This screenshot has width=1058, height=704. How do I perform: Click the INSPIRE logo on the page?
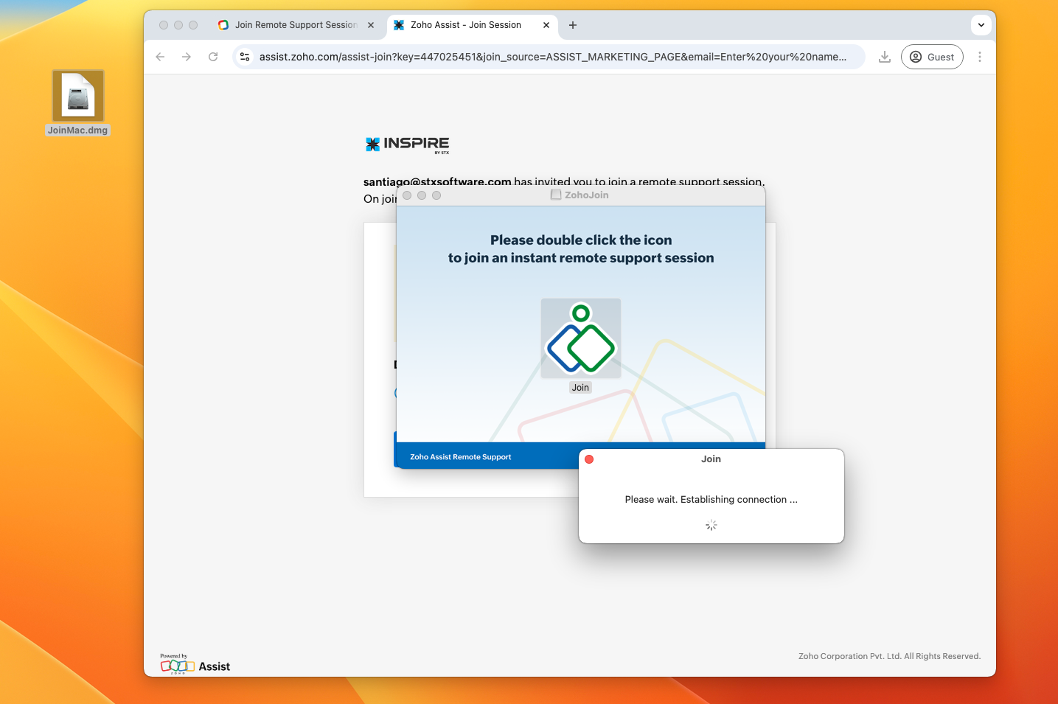407,144
